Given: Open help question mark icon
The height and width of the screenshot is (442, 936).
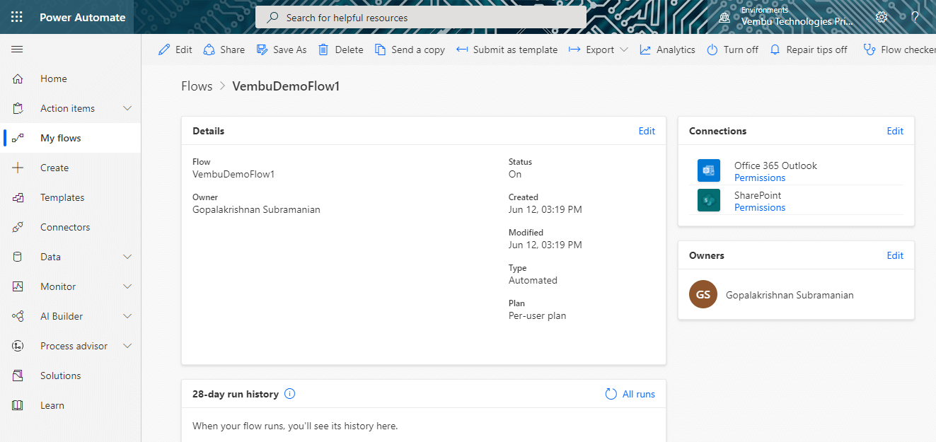Looking at the screenshot, I should pyautogui.click(x=915, y=17).
